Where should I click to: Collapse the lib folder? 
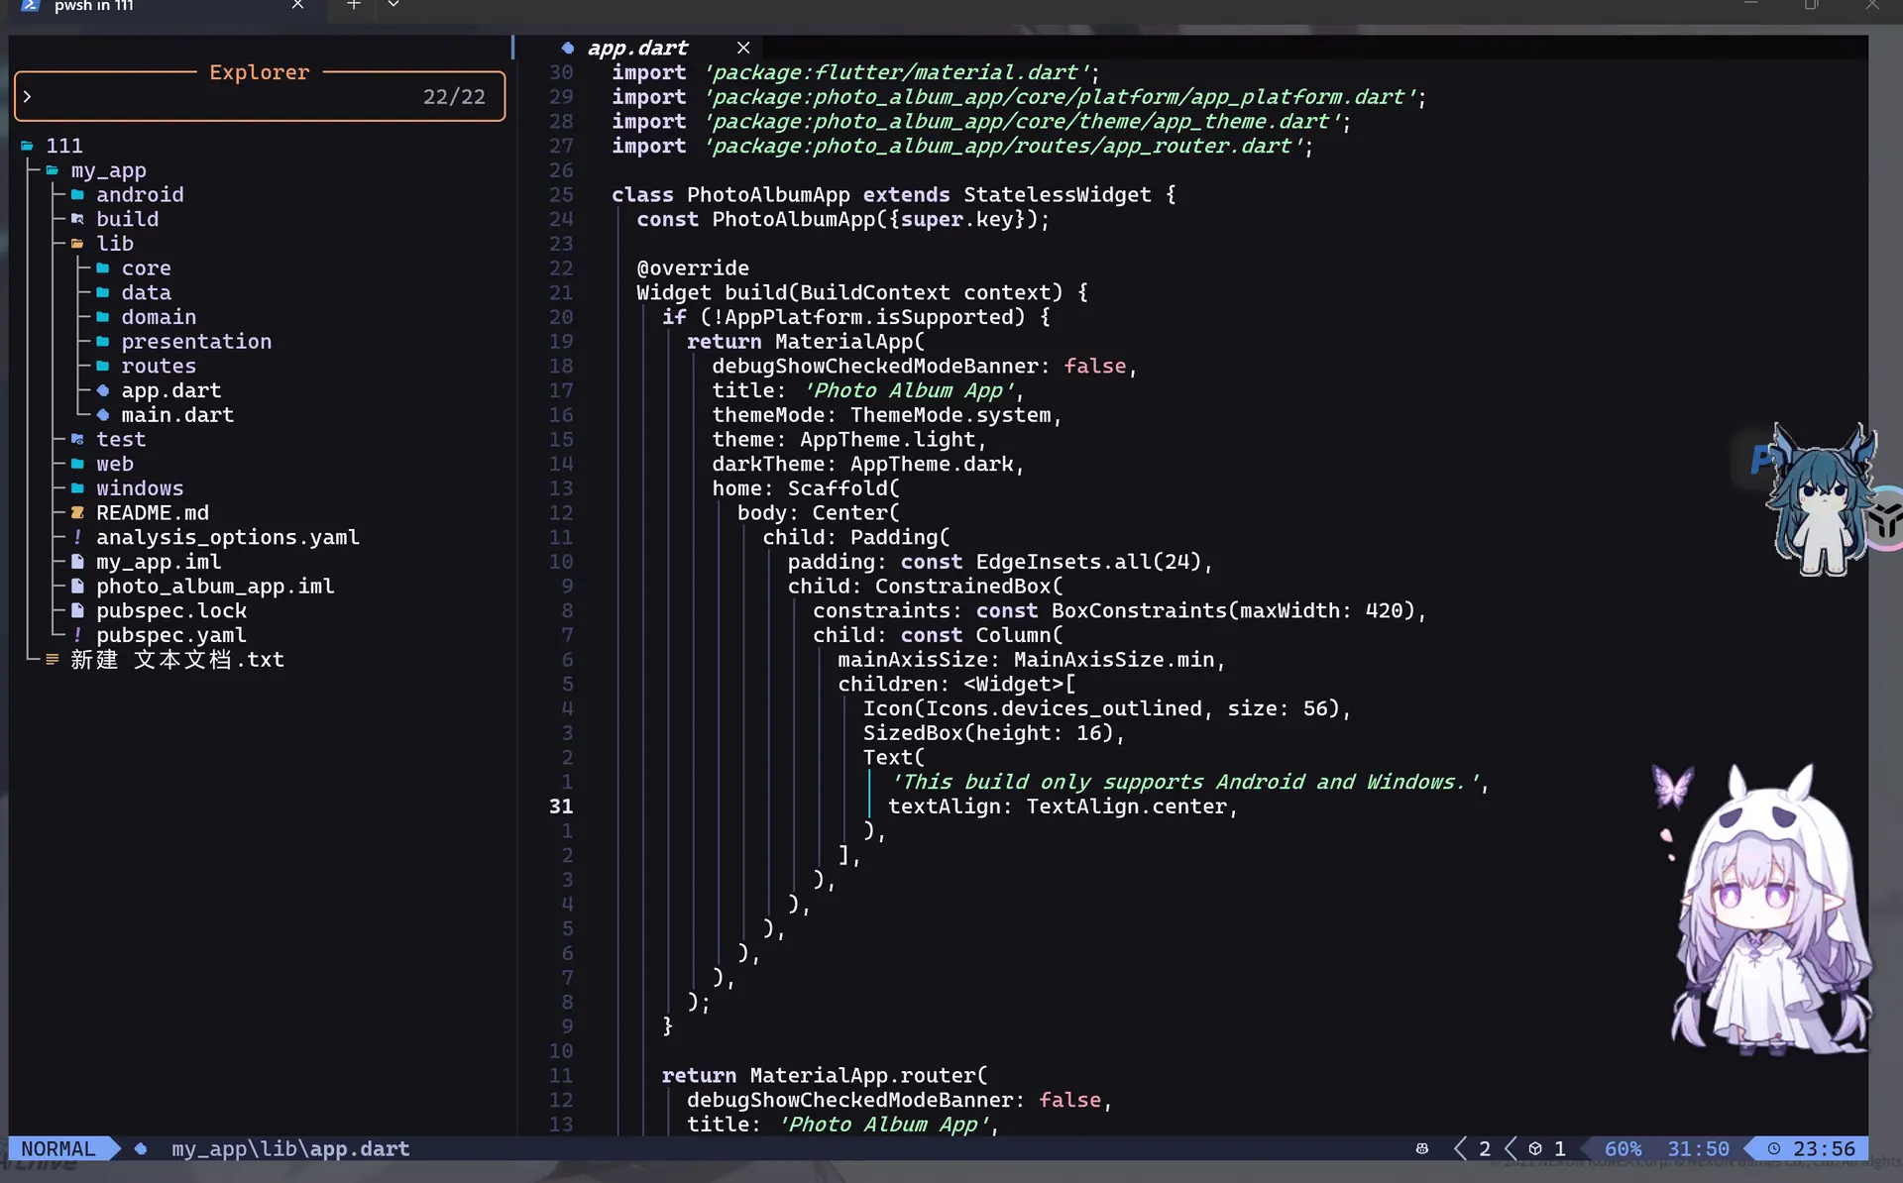click(x=114, y=244)
